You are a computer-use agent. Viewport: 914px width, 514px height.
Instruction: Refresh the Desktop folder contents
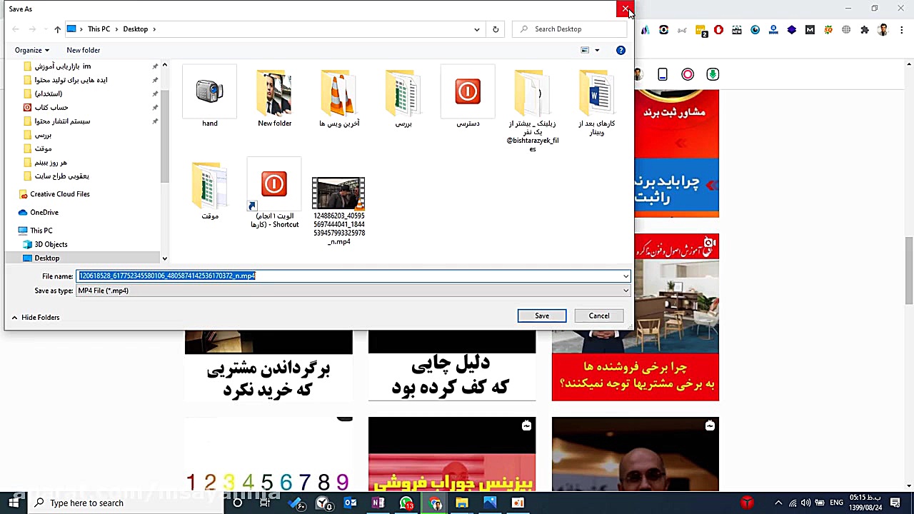click(x=496, y=29)
